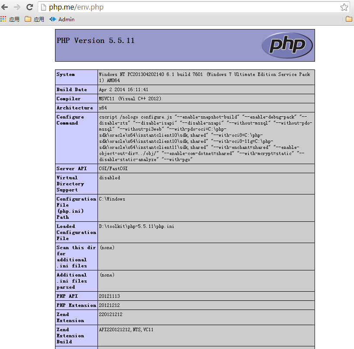Click the PHP logo image
This screenshot has width=354, height=349.
tap(287, 45)
